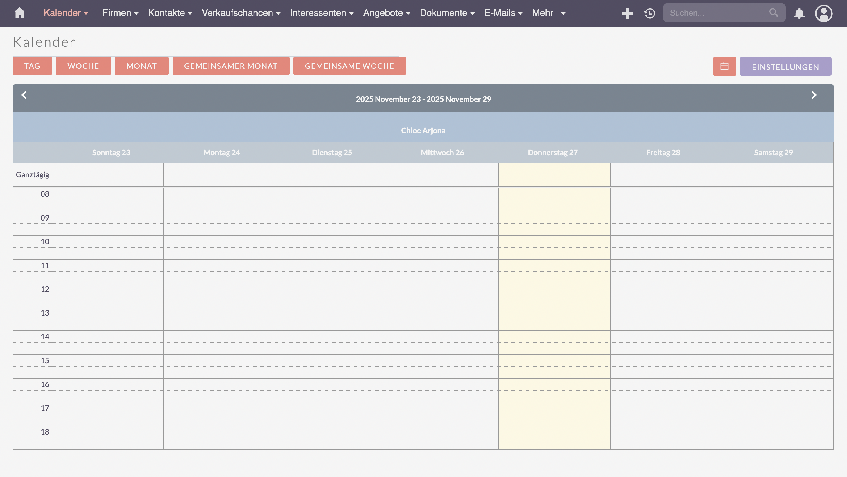The image size is (847, 477).
Task: Click the plus quick-create icon
Action: point(627,13)
